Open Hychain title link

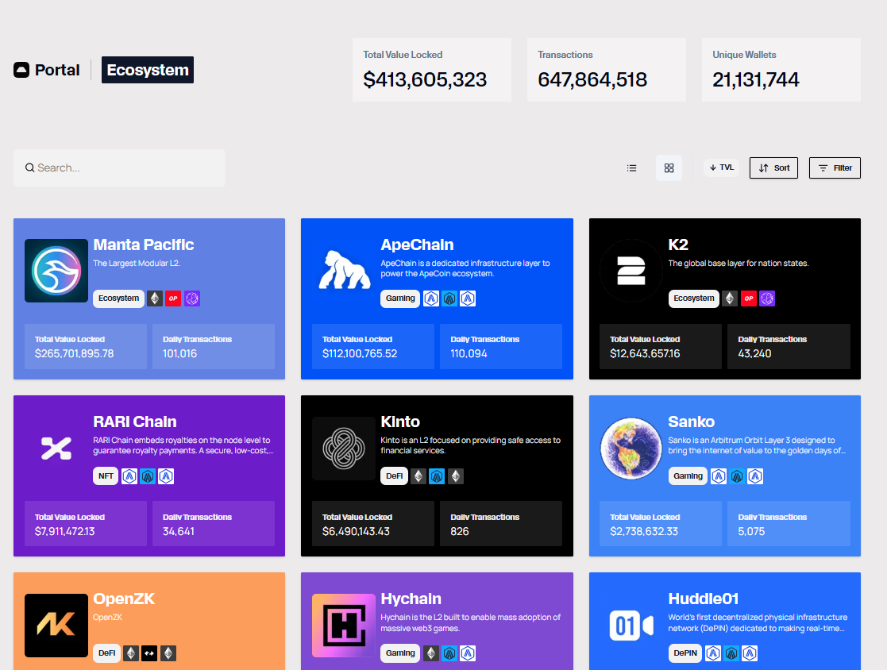(x=411, y=599)
